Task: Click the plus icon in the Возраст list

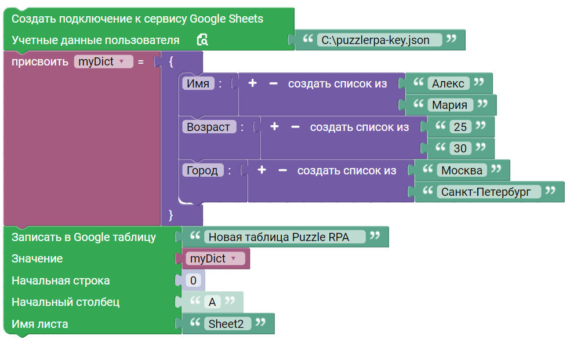Action: 274,126
